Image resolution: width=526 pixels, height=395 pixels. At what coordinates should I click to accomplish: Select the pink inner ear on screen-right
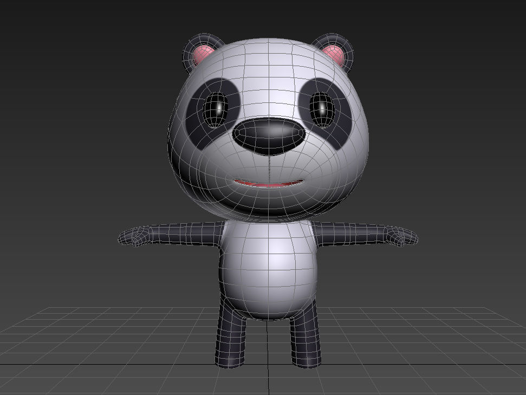pyautogui.click(x=334, y=55)
